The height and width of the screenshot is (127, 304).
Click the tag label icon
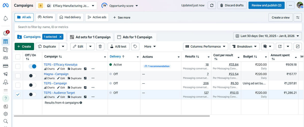pyautogui.click(x=135, y=46)
